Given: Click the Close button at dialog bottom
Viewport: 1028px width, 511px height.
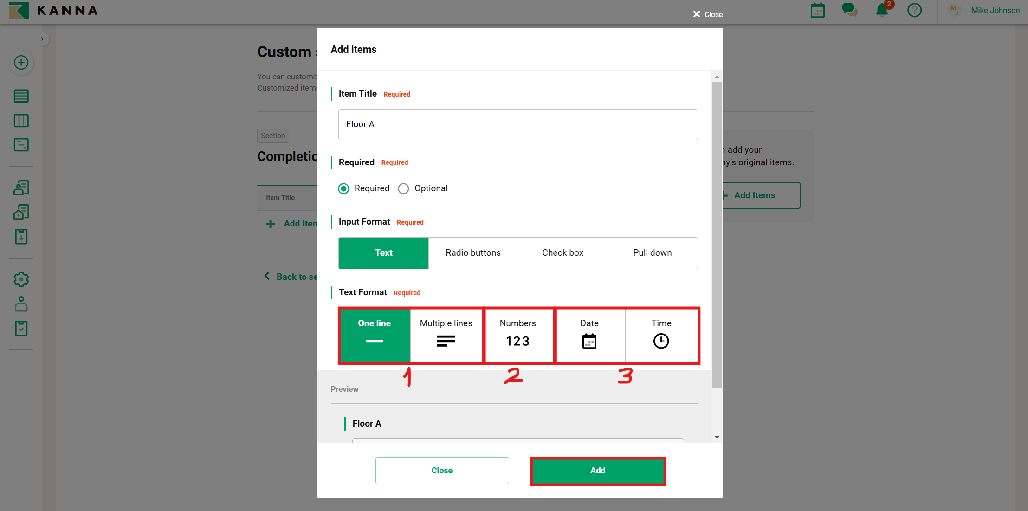Looking at the screenshot, I should (x=442, y=471).
